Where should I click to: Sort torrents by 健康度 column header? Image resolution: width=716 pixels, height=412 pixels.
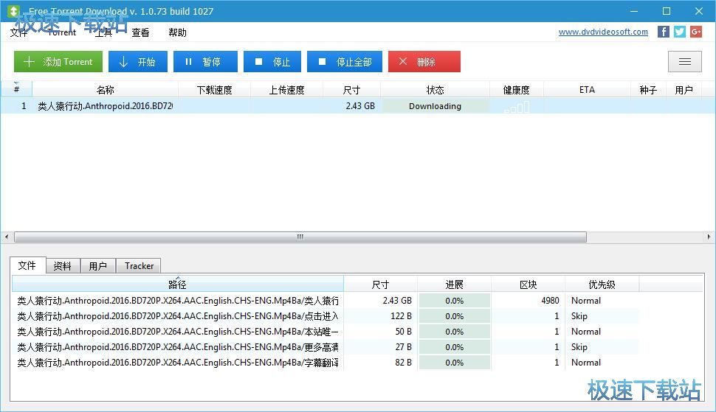[517, 90]
